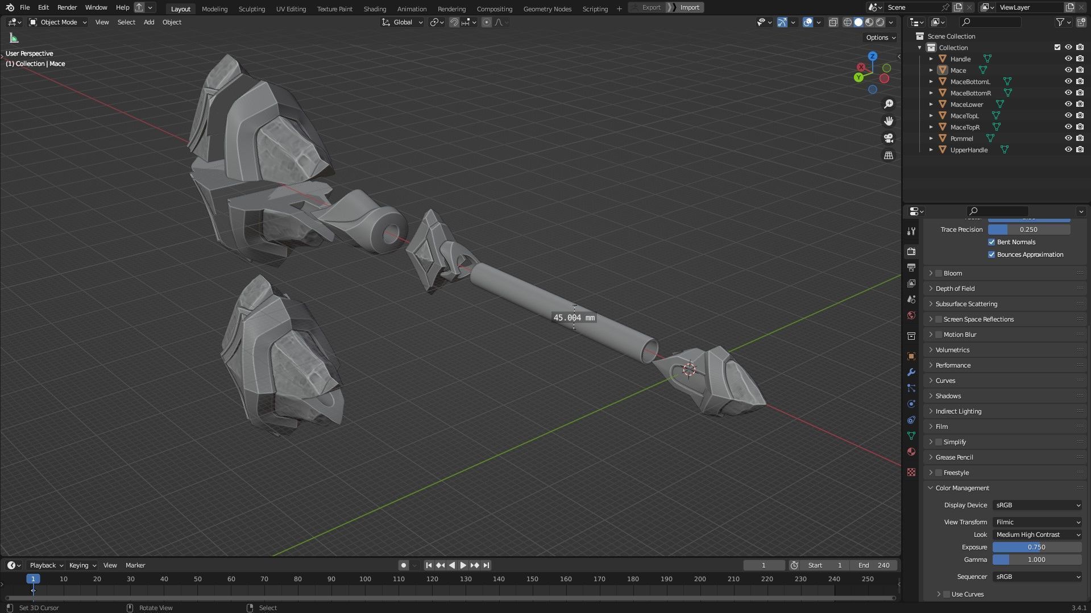The height and width of the screenshot is (613, 1091).
Task: Open the Display Device sRGB dropdown
Action: (1038, 505)
